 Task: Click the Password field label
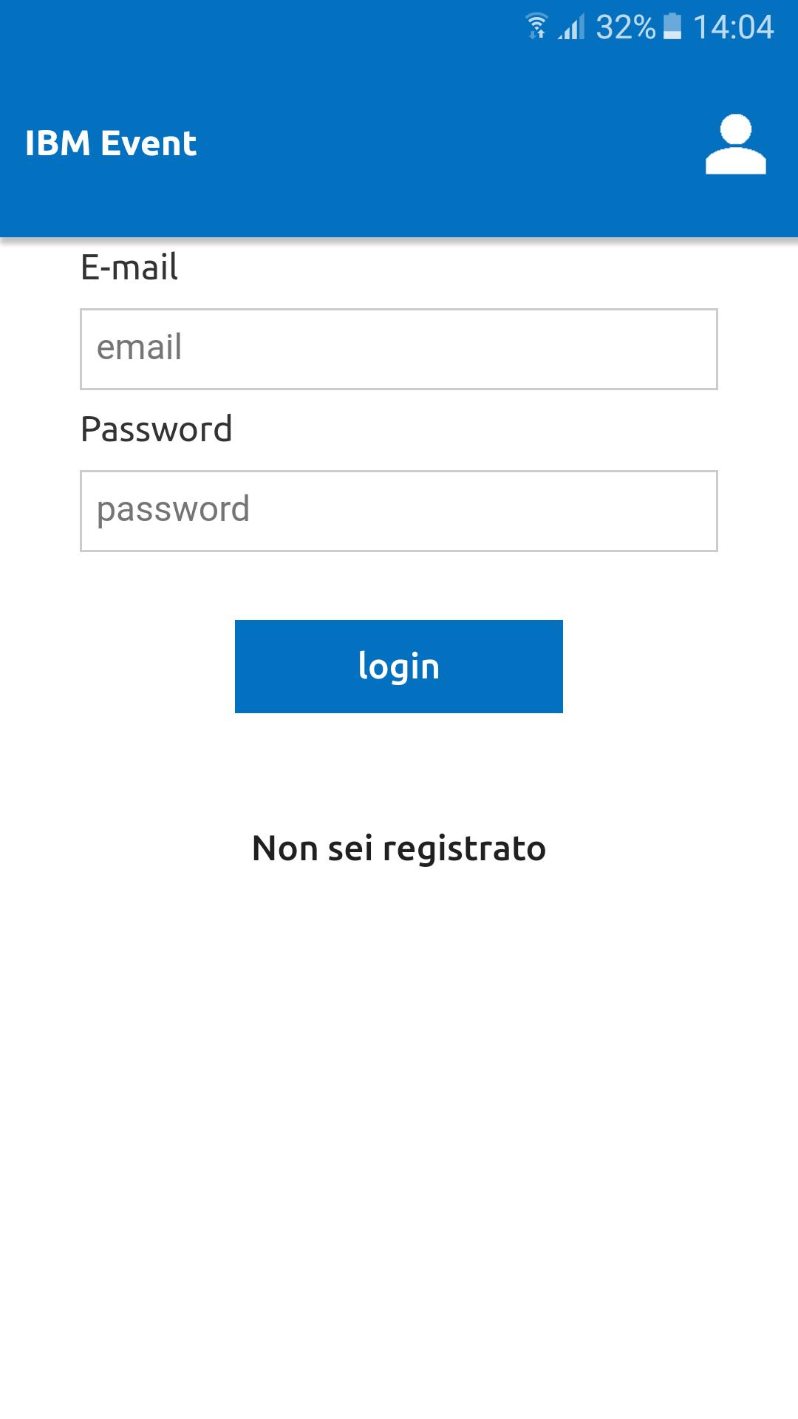tap(157, 429)
